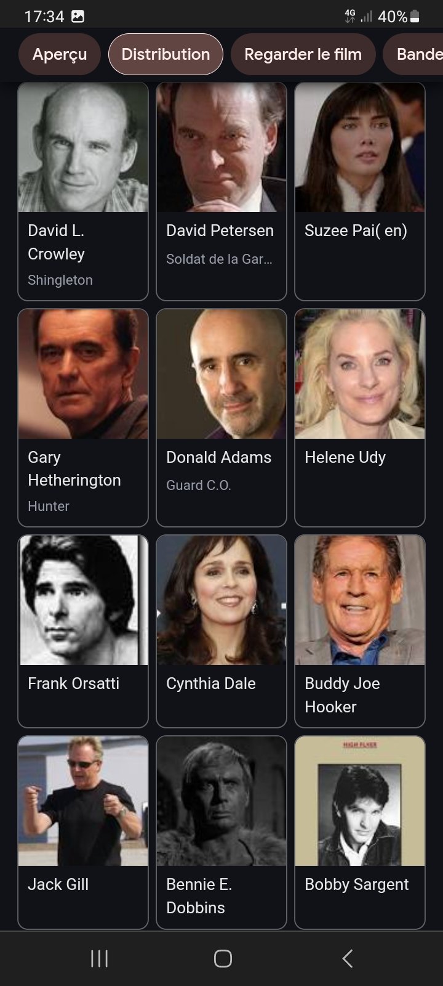This screenshot has width=443, height=986.
Task: Tap the Android home button icon
Action: (223, 958)
